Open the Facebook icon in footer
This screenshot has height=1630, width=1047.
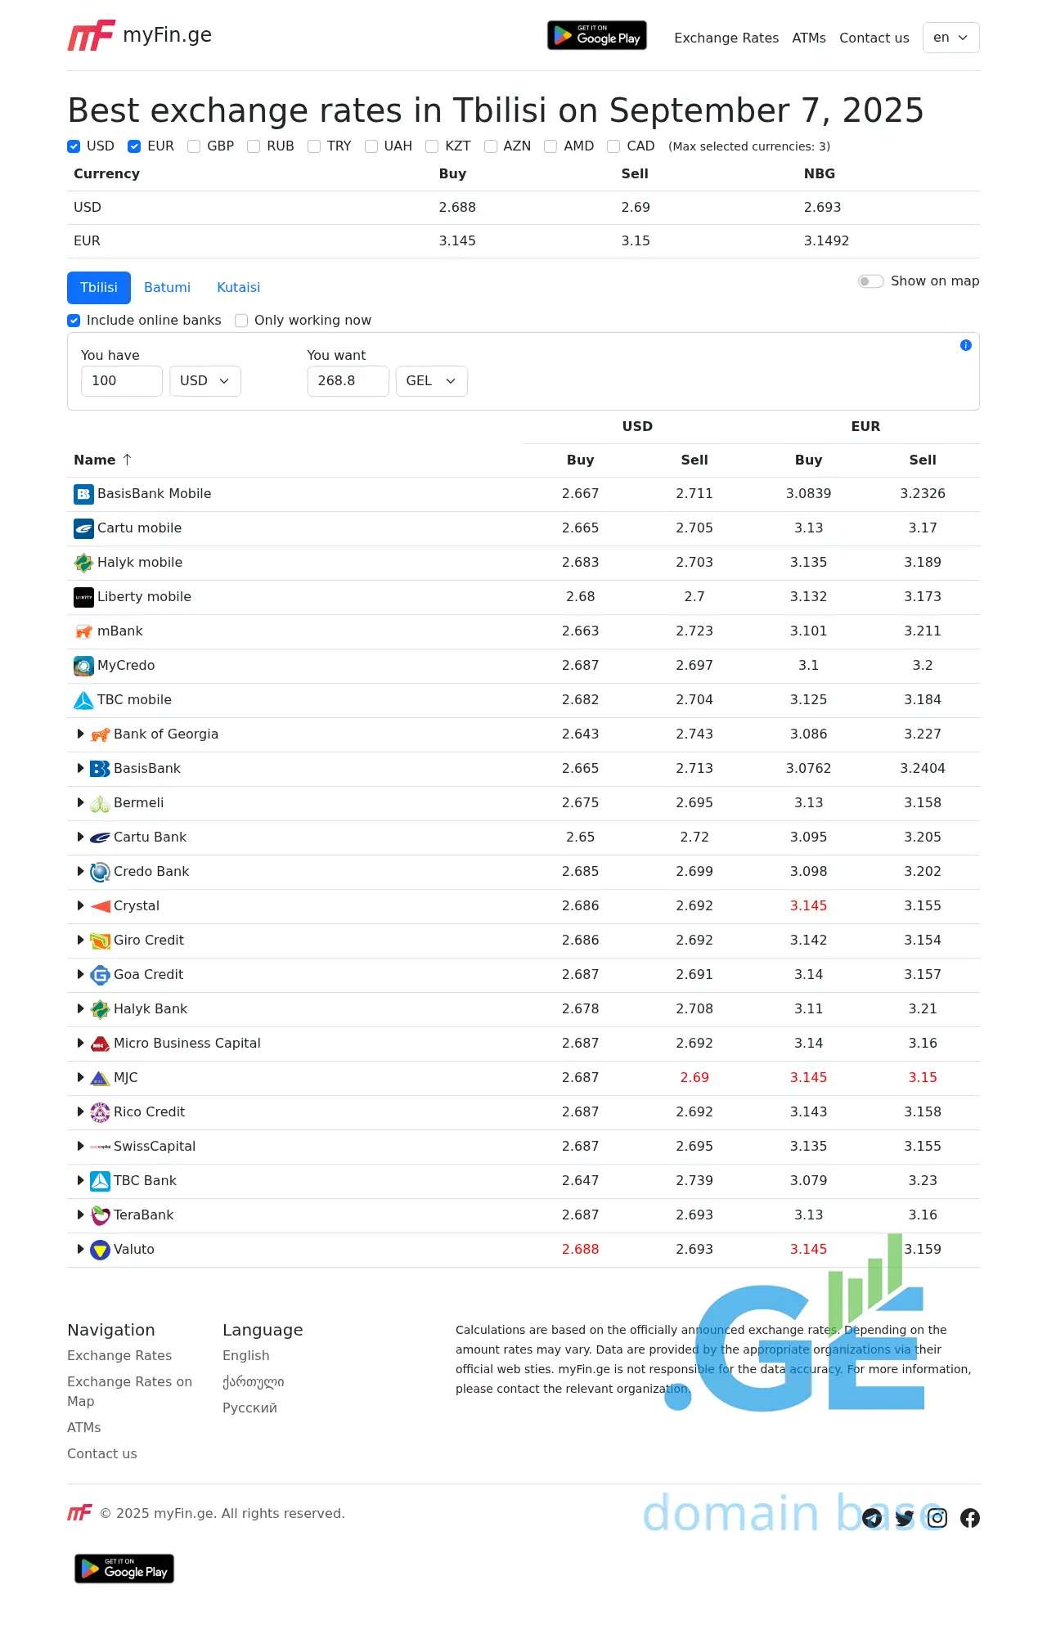tap(970, 1518)
